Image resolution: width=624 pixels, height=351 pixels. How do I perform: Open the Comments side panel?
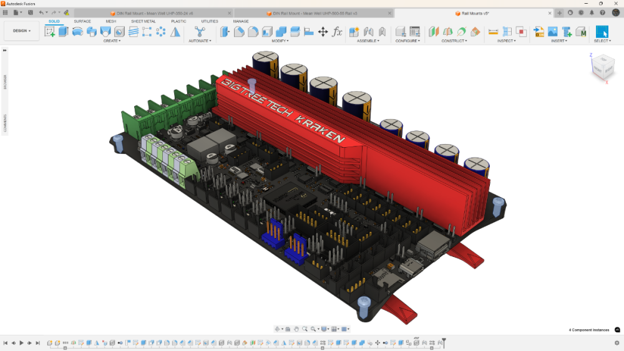[5, 123]
